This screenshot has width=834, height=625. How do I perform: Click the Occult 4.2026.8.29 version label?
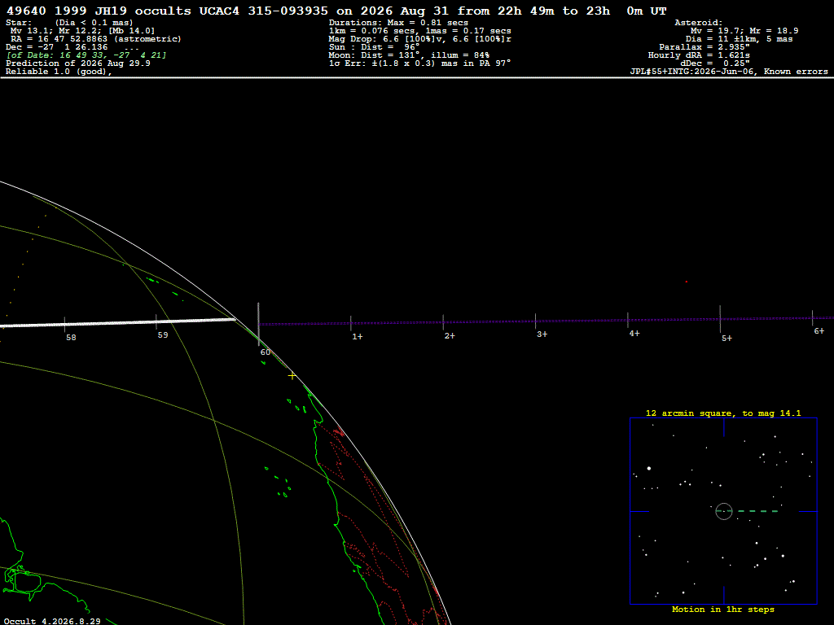(x=52, y=621)
